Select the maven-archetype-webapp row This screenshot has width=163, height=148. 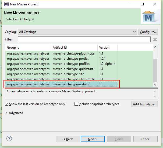coord(61,84)
